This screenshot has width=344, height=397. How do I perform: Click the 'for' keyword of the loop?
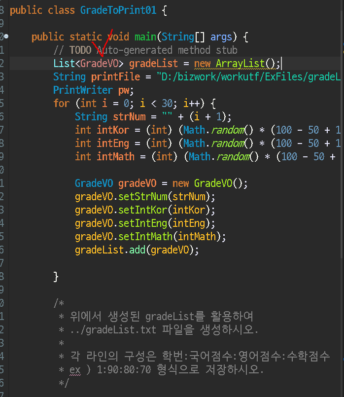[61, 104]
